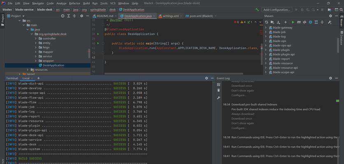The width and height of the screenshot is (344, 164).
Task: Select blade-resource-api in Maven panel
Action: pos(285,68)
